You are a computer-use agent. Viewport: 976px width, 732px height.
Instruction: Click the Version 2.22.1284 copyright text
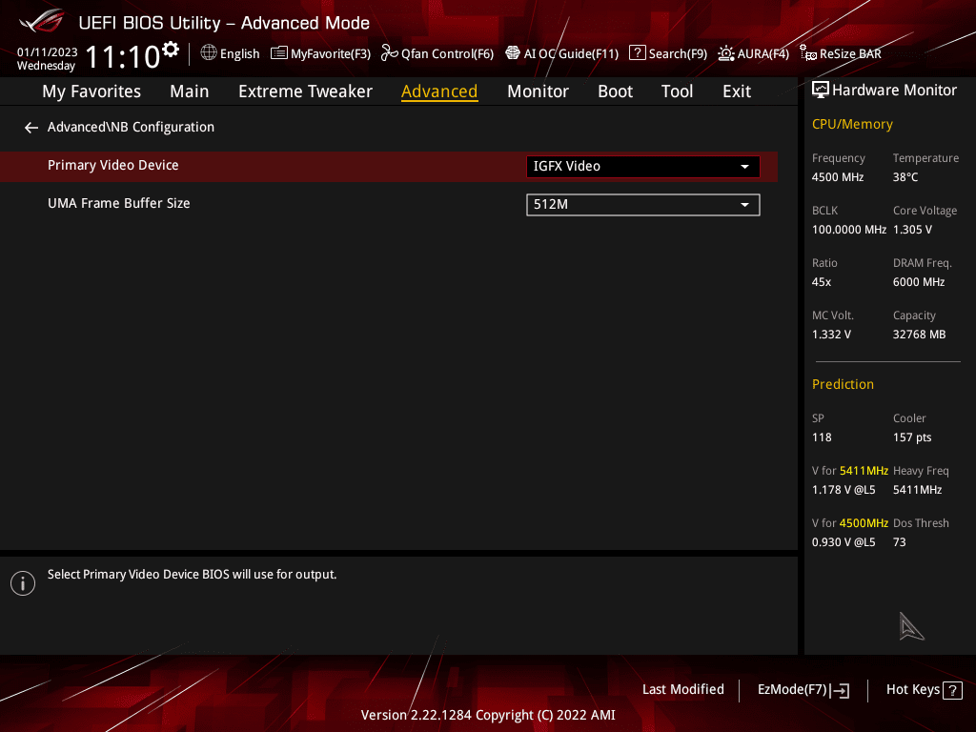tap(488, 715)
